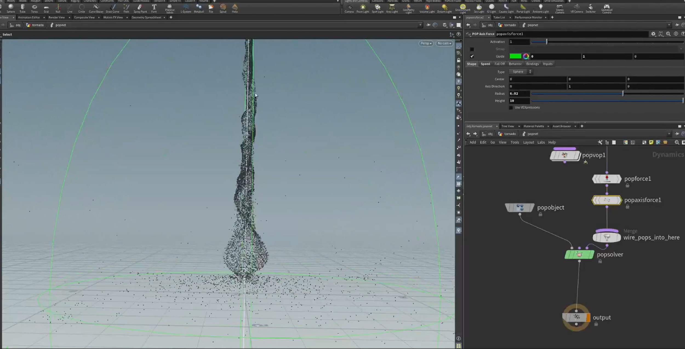Select the popsolver node
This screenshot has width=685, height=349.
pos(579,254)
